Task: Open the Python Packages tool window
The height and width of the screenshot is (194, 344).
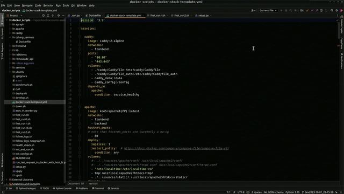Action: coord(26,189)
